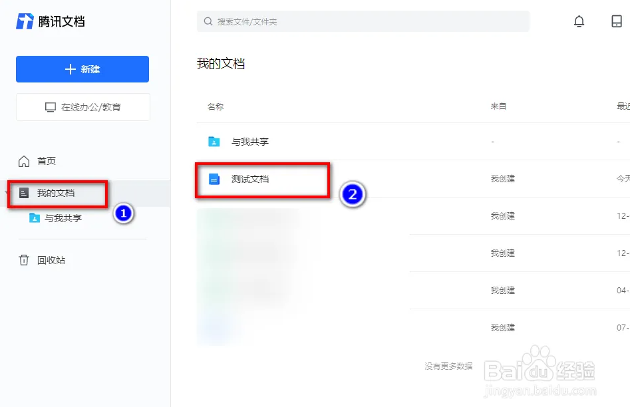Click the 最近 column header at right

(623, 106)
